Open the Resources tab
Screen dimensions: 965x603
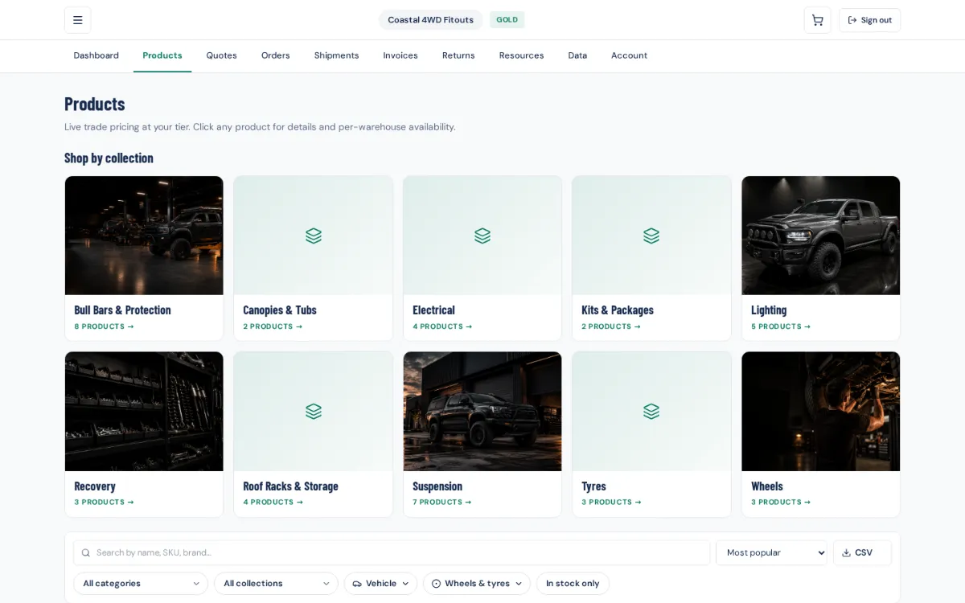click(521, 55)
